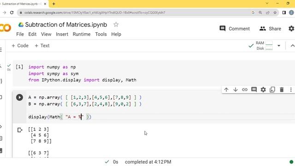
Task: Rename notebook title Subtraction of Matrices.ipynb
Action: click(66, 24)
